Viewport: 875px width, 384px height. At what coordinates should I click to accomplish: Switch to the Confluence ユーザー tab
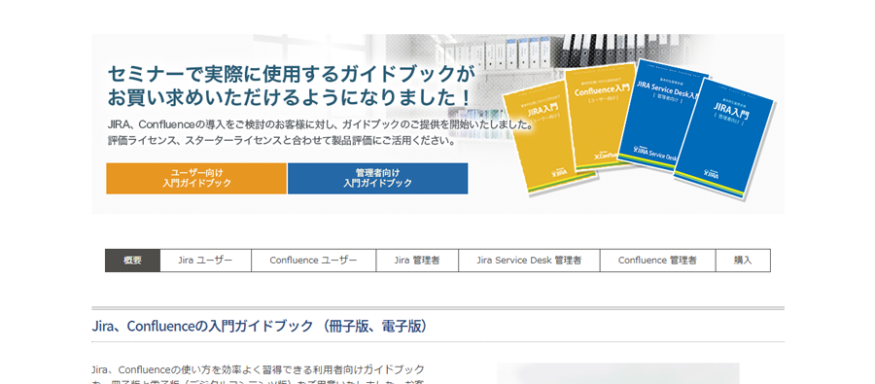click(x=314, y=261)
